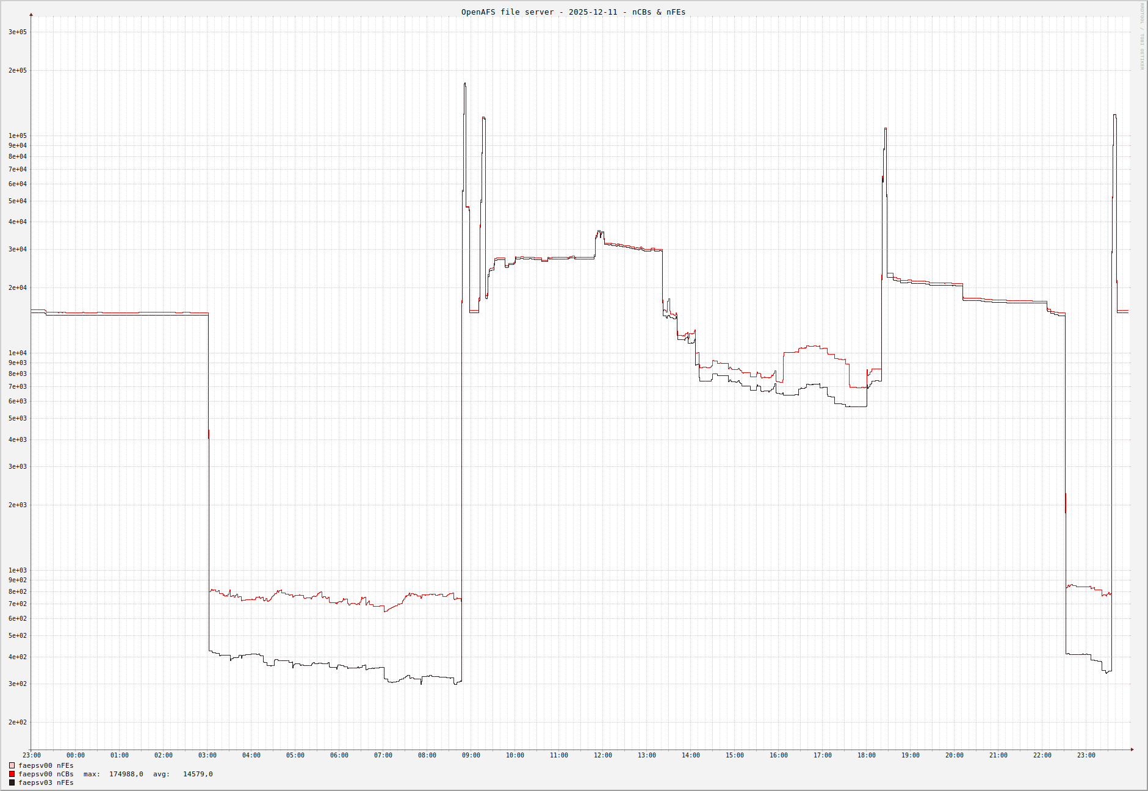Click the avg value 14579,0 in legend
Screen dimensions: 1148x791
pos(198,774)
